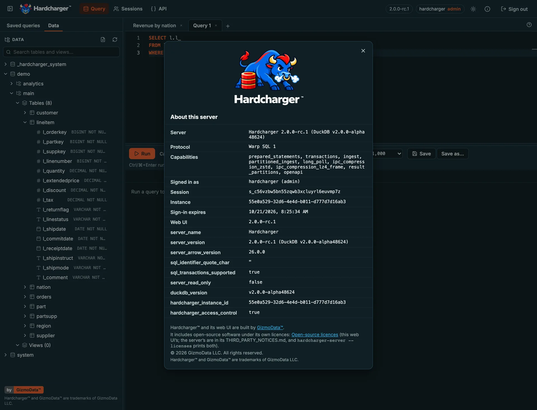Viewport: 537px width, 410px height.
Task: Close the About this server dialog
Action: pyautogui.click(x=363, y=51)
